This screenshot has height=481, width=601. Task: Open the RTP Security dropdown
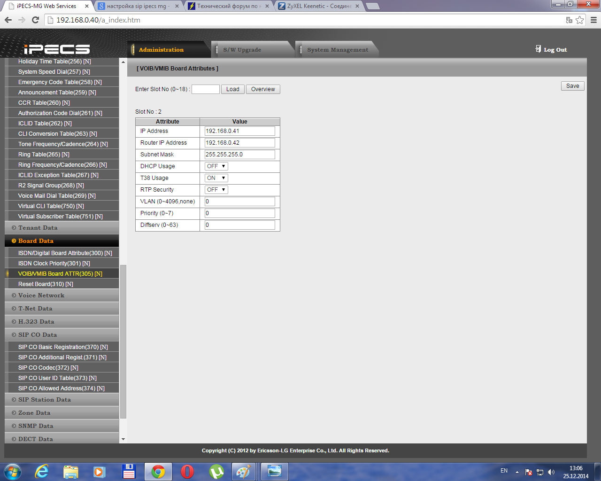click(216, 190)
